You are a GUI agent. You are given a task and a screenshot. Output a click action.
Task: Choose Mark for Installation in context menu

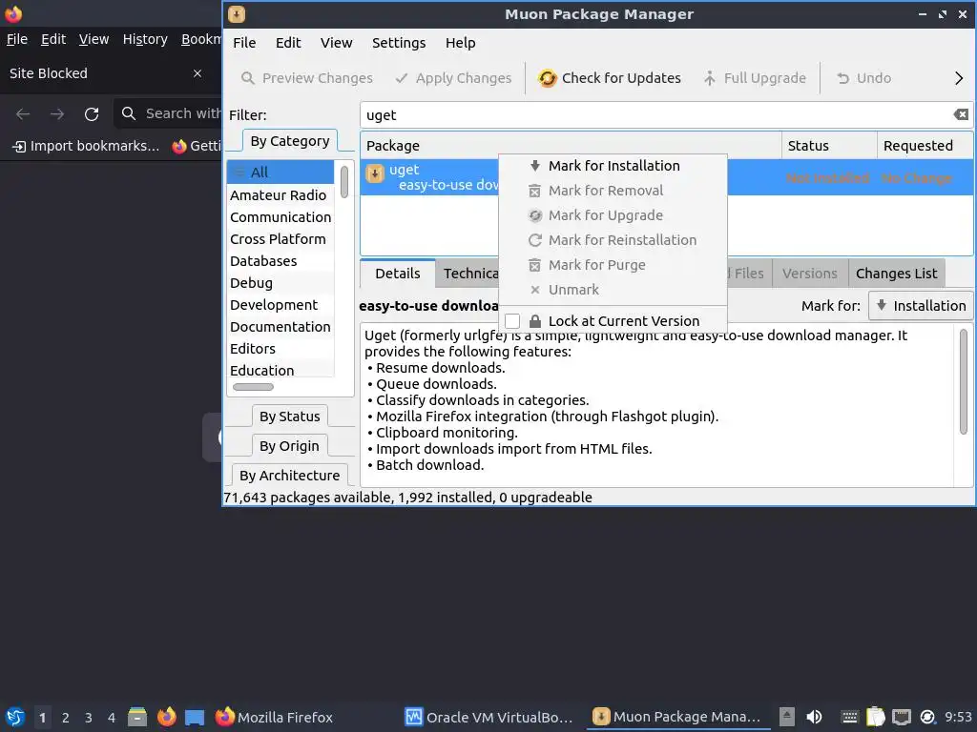613,166
